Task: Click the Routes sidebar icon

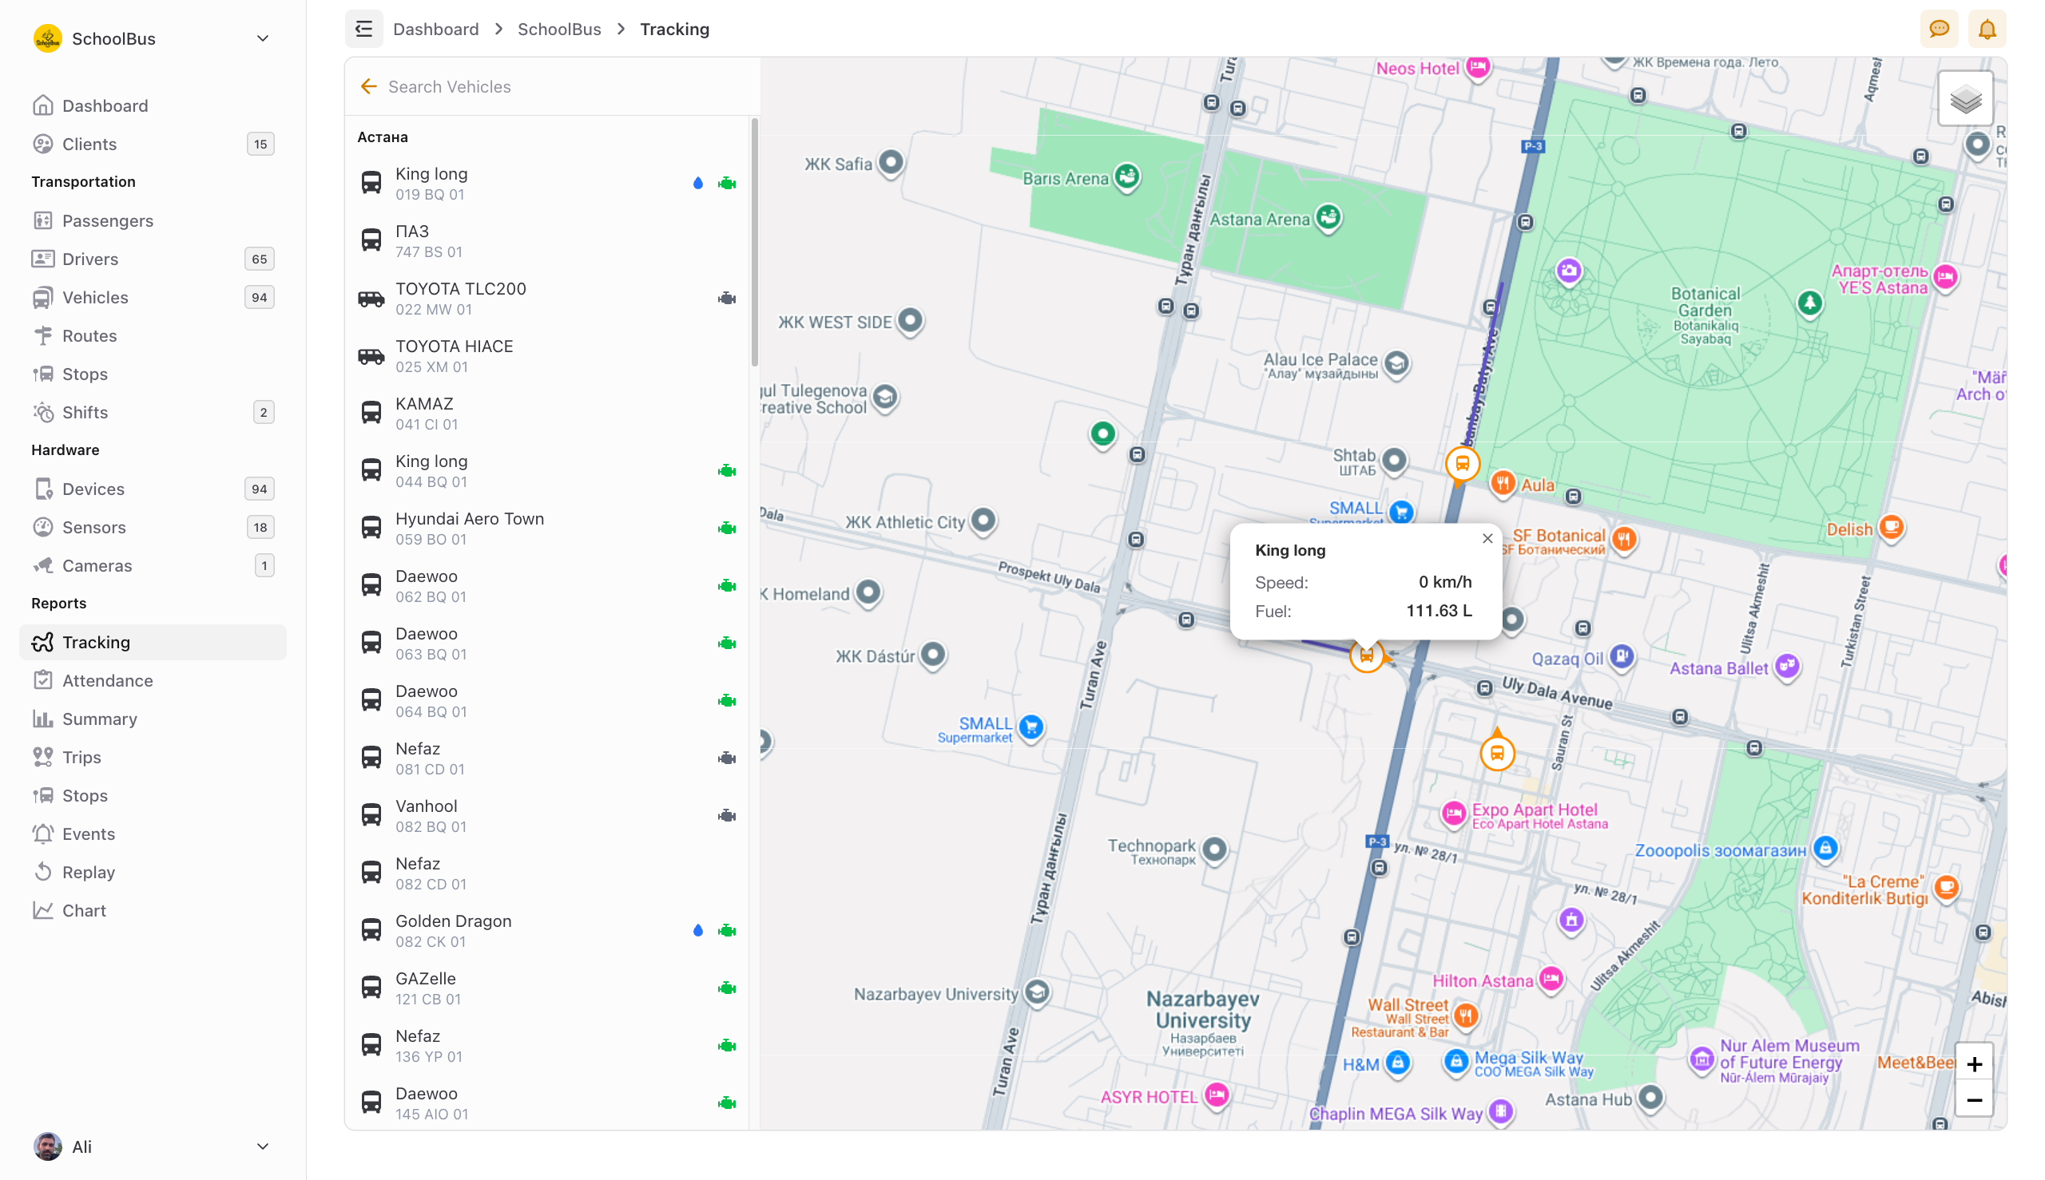Action: click(44, 335)
